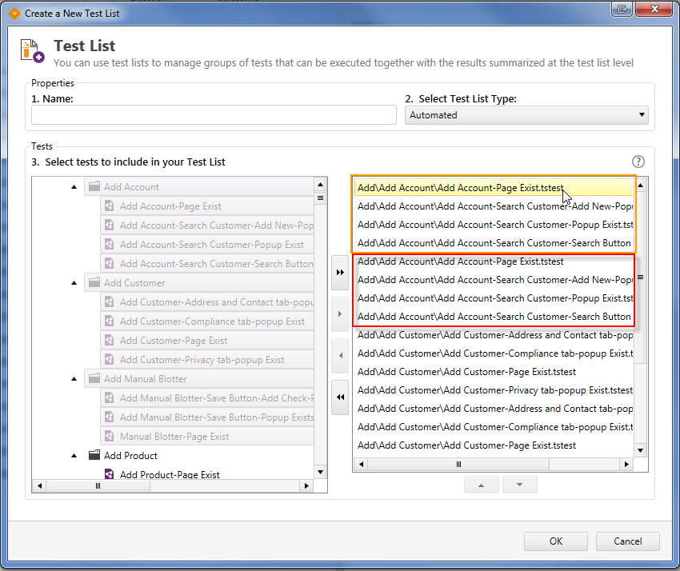Move selected test up in list
The width and height of the screenshot is (680, 571).
481,485
